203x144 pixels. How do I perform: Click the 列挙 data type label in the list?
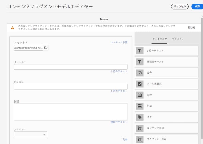(x=149, y=106)
